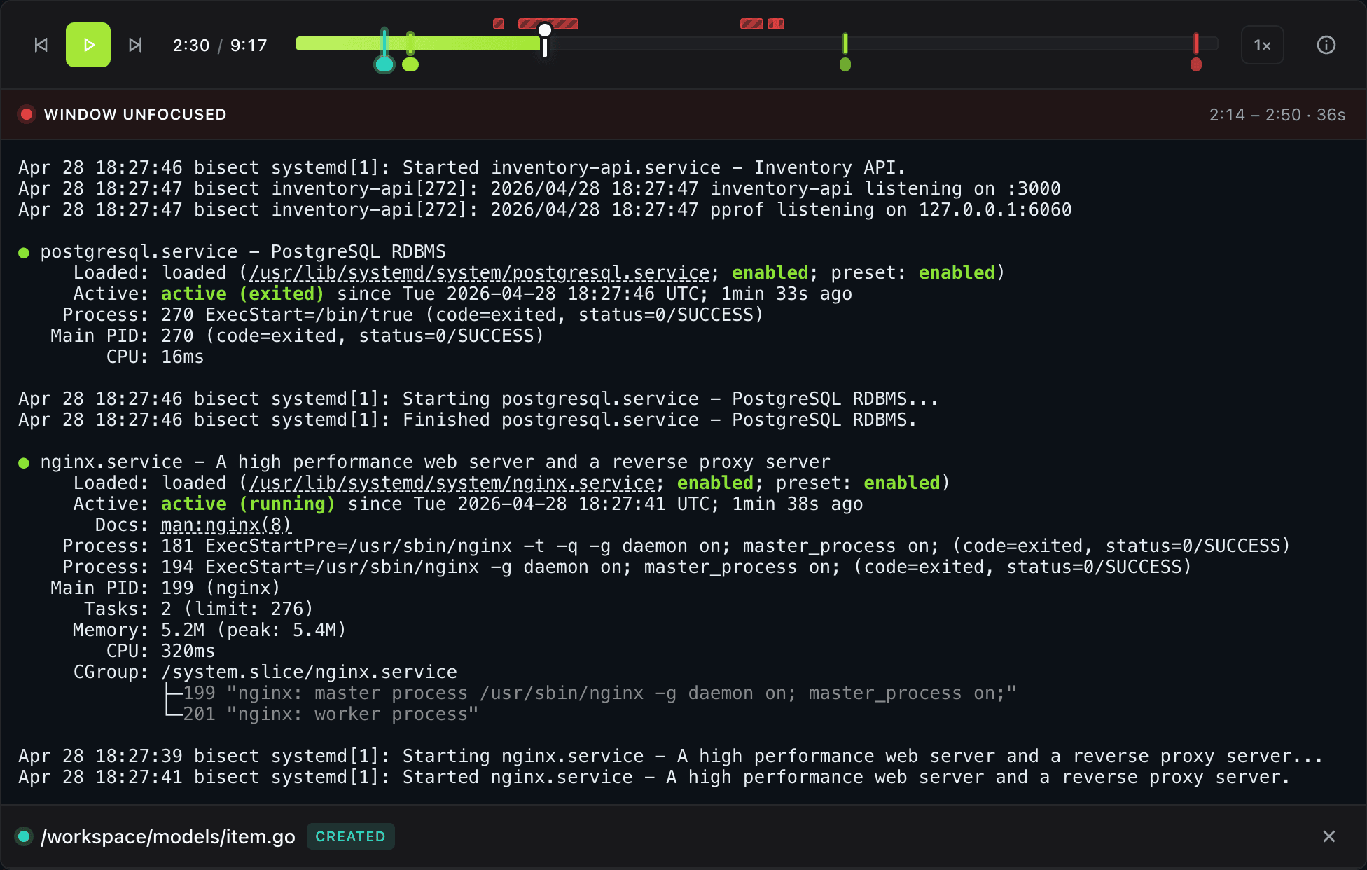The height and width of the screenshot is (870, 1367).
Task: Click the red dot in Window Unfocused banner
Action: click(27, 114)
